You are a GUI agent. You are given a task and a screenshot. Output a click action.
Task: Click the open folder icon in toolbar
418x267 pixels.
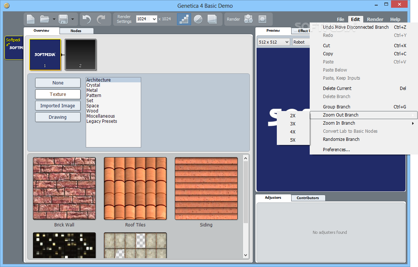coord(44,19)
